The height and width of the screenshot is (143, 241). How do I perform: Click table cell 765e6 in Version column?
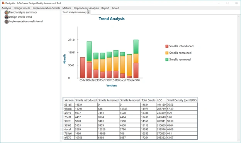point(69,133)
